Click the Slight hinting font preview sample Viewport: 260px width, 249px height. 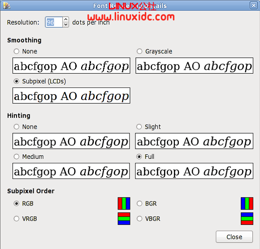(x=194, y=141)
